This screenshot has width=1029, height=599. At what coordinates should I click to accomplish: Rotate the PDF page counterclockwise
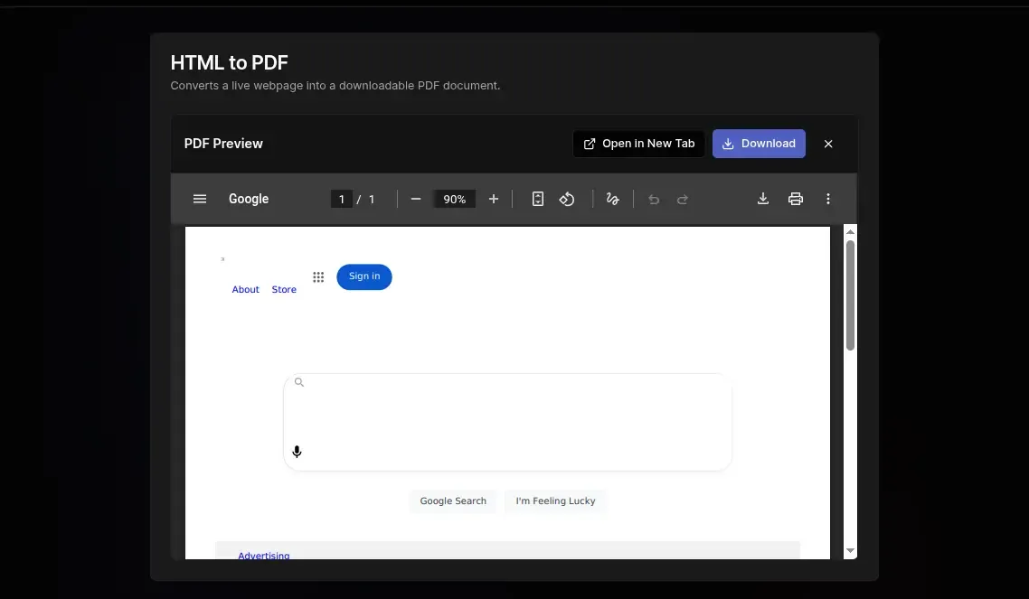click(x=568, y=199)
